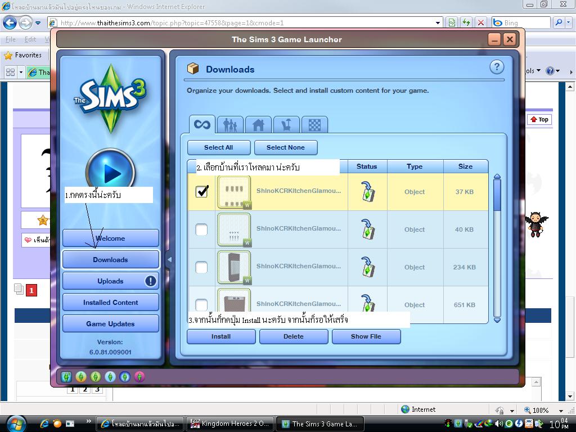Launch the game with the Play button
This screenshot has height=432, width=576.
(x=111, y=171)
